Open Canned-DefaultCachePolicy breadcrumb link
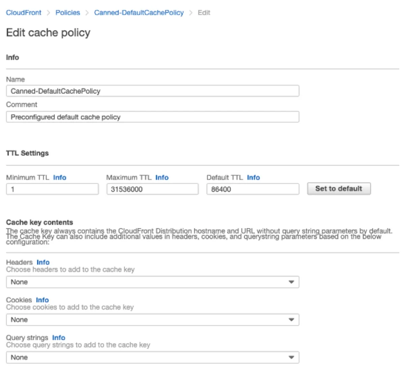 point(139,12)
